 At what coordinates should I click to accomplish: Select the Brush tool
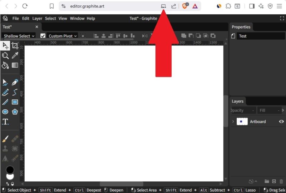[5, 139]
